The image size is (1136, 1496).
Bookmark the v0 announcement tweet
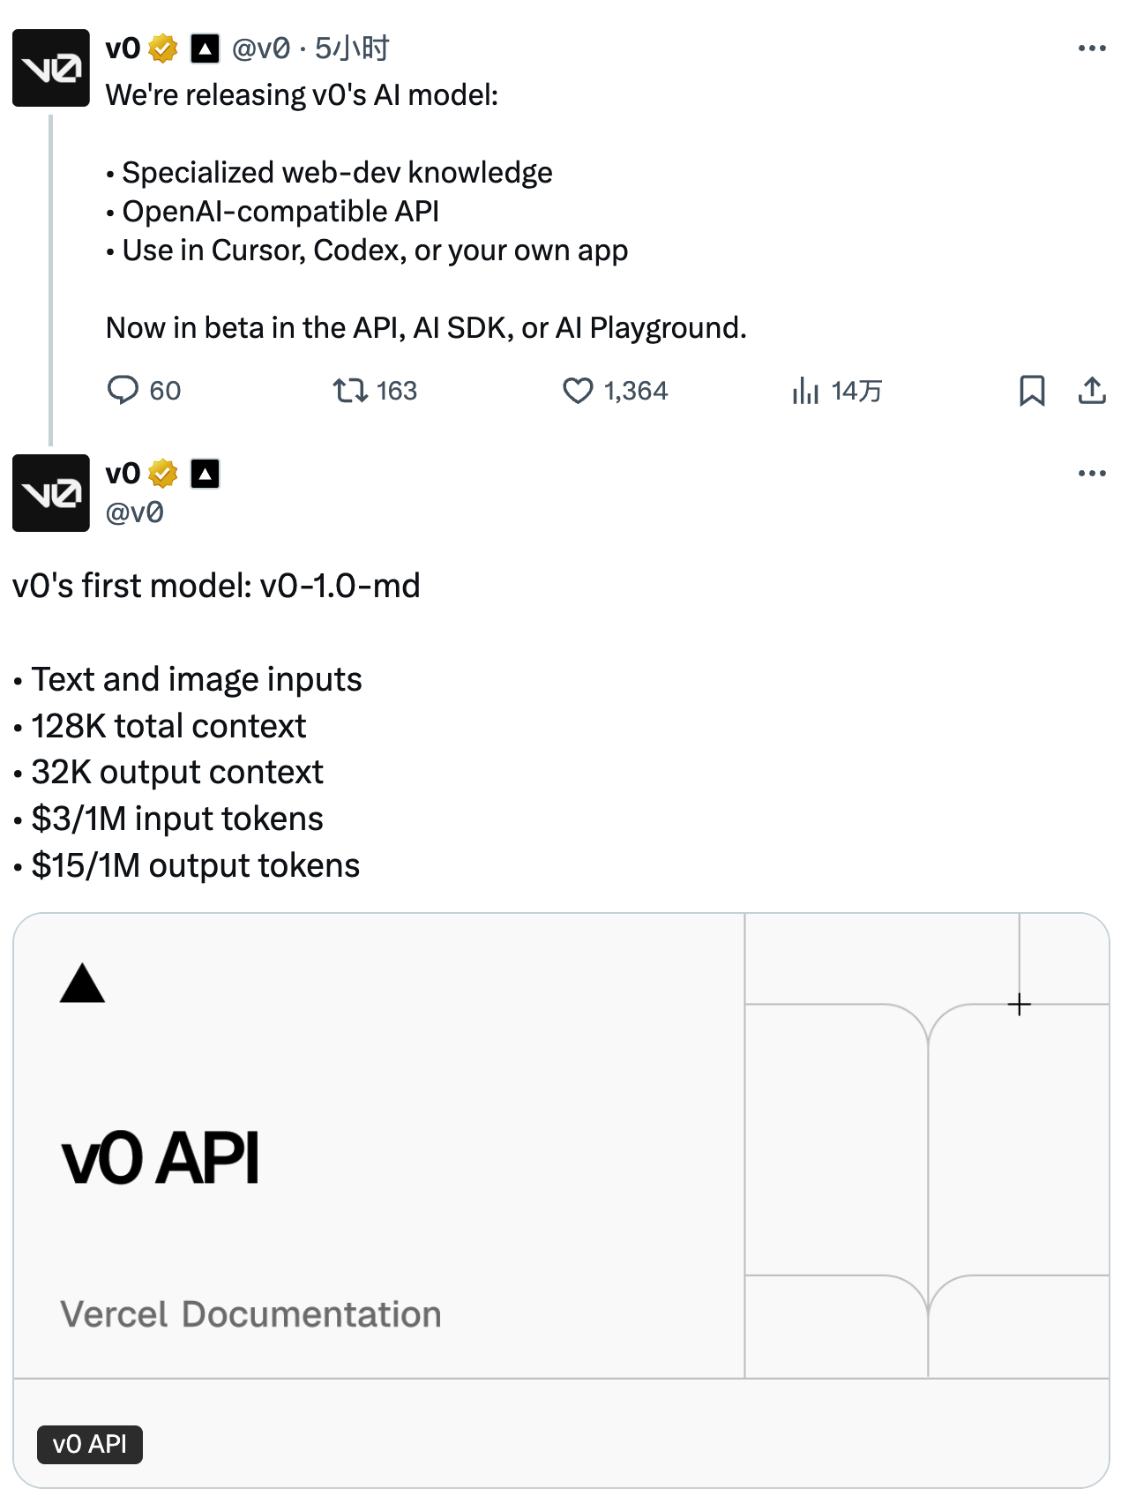(1032, 391)
